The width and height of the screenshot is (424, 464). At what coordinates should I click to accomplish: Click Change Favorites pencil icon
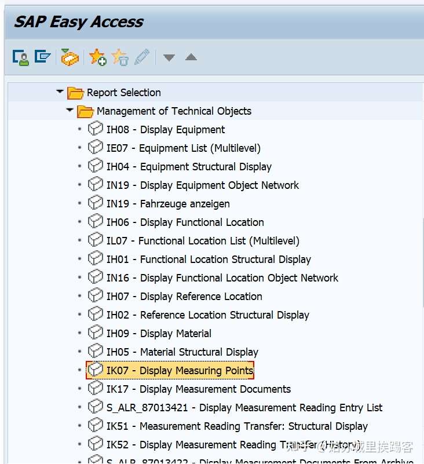point(142,57)
